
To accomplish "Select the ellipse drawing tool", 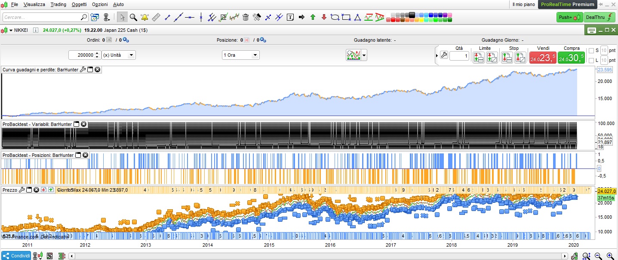I will pyautogui.click(x=335, y=17).
